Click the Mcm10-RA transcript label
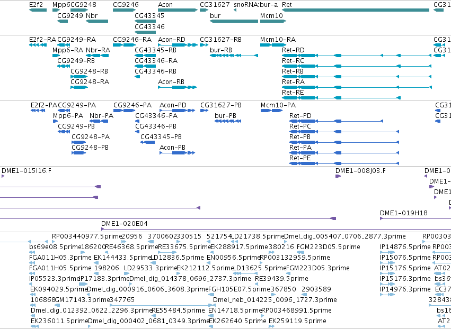Image resolution: width=451 pixels, height=329 pixels. 278,39
